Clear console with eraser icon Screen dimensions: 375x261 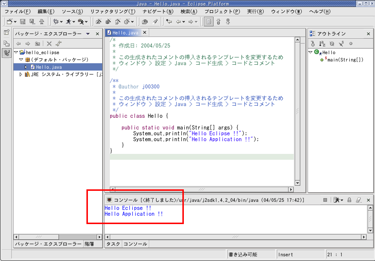(x=359, y=200)
